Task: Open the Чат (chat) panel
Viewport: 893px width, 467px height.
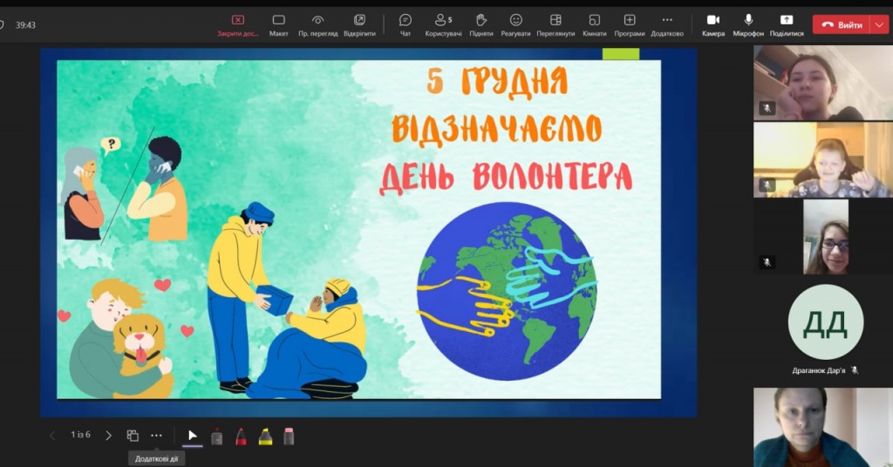Action: point(406,24)
